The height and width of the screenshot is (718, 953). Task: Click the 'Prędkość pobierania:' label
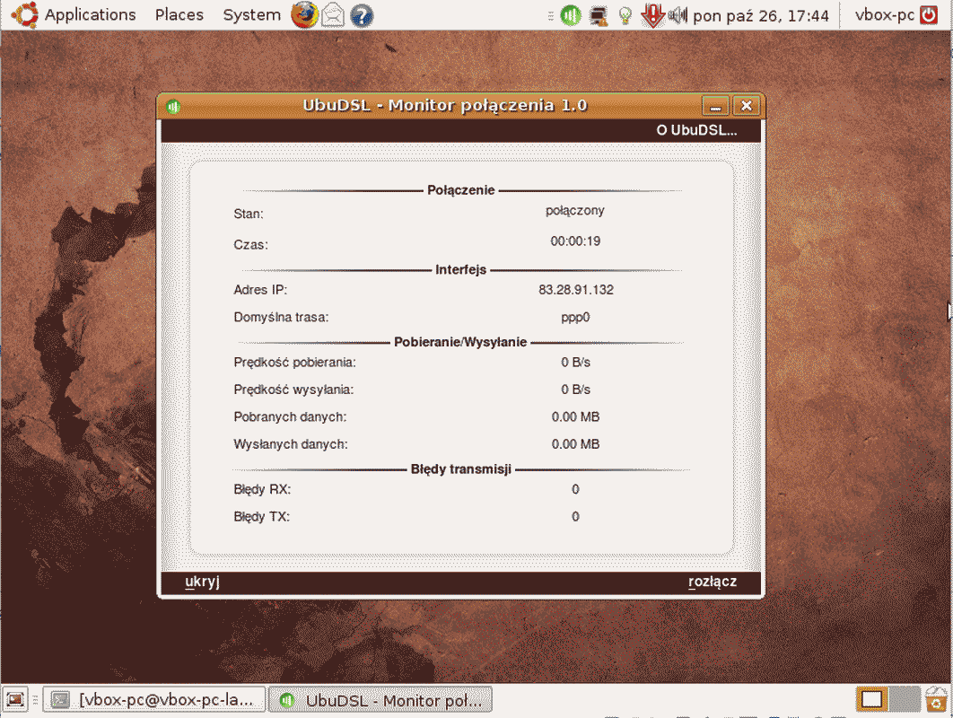[294, 363]
